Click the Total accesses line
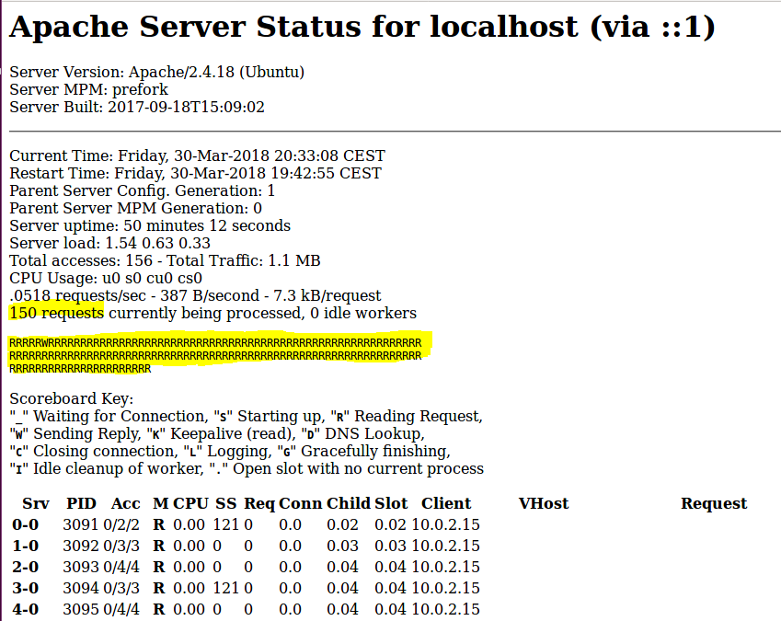The height and width of the screenshot is (621, 781). (165, 260)
